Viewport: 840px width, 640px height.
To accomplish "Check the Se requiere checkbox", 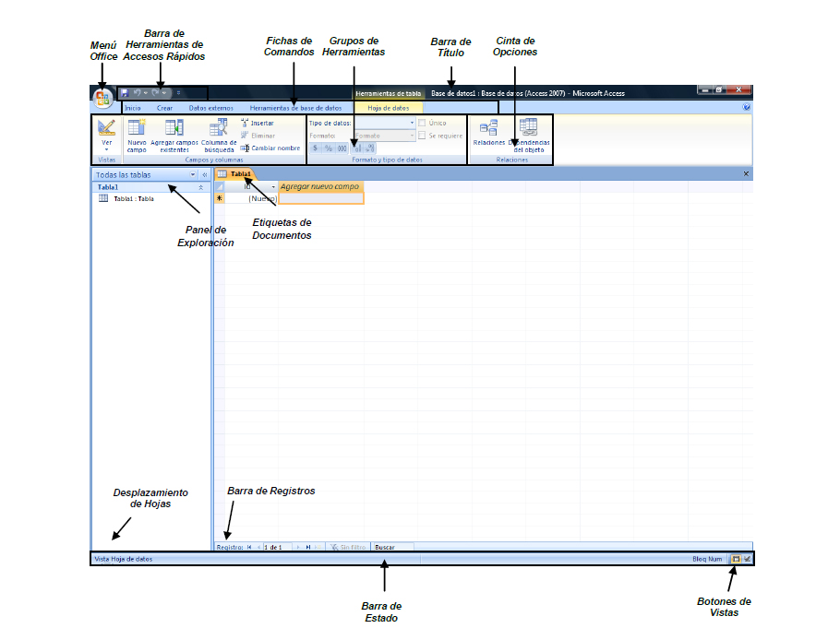I will coord(422,136).
